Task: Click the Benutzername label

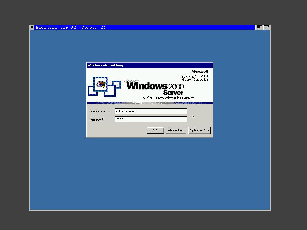Action: [100, 111]
